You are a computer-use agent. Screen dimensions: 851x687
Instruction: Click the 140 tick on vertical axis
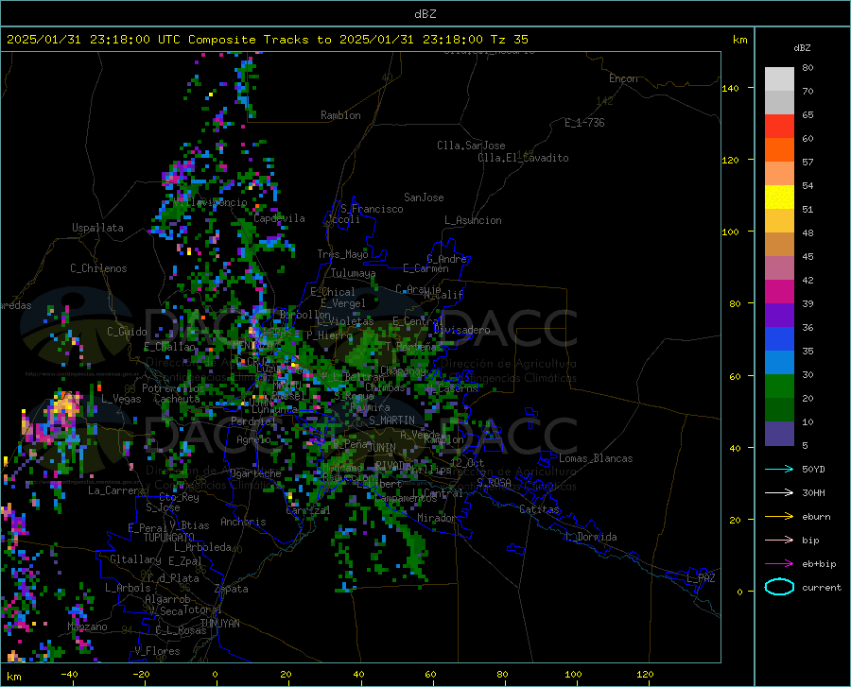[x=730, y=88]
